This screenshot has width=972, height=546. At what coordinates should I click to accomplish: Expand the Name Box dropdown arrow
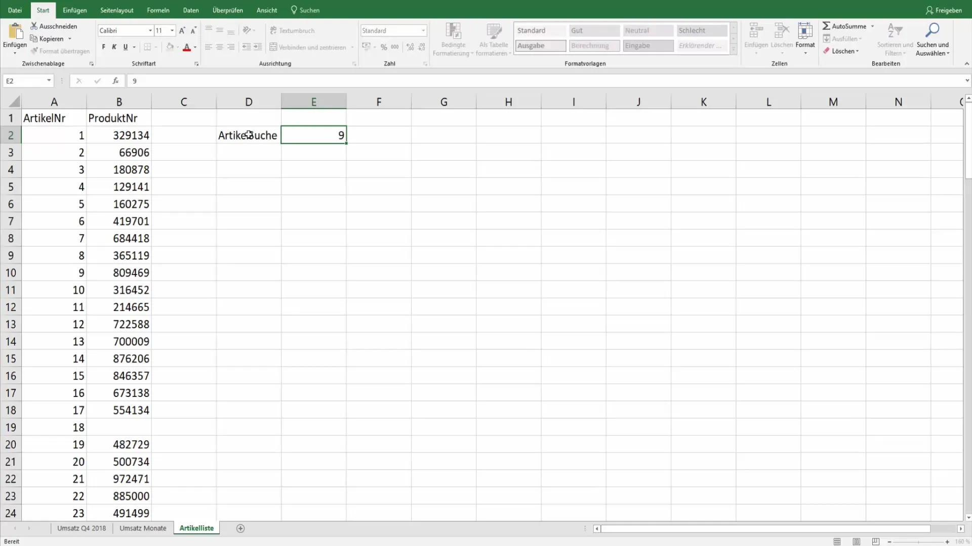[x=49, y=80]
